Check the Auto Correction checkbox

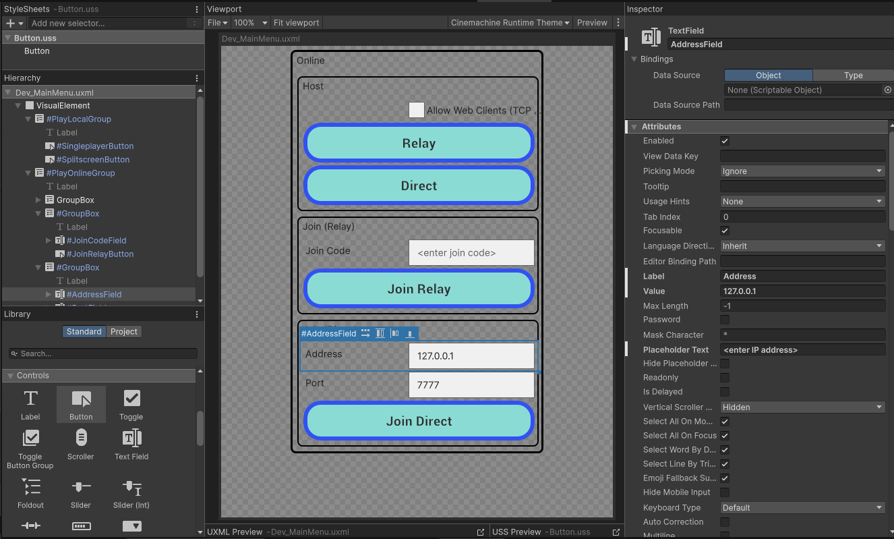tap(725, 522)
